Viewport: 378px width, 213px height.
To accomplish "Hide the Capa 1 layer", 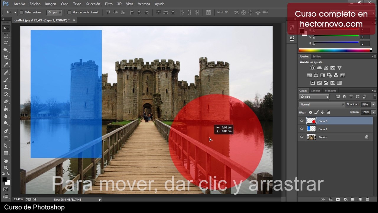I will [302, 129].
